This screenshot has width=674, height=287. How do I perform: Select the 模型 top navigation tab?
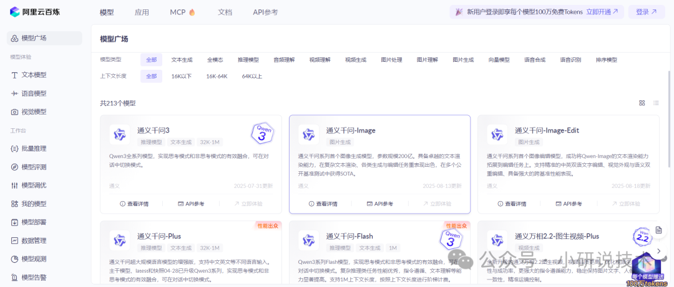pyautogui.click(x=107, y=12)
